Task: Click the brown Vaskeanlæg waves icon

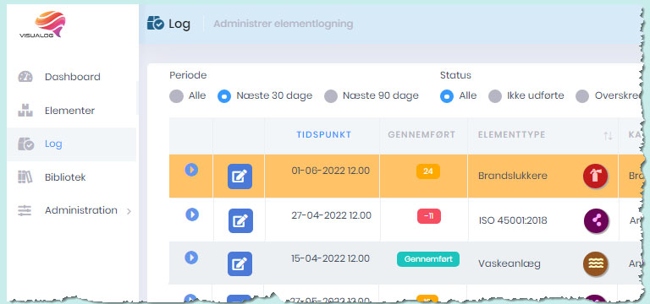Action: 595,263
